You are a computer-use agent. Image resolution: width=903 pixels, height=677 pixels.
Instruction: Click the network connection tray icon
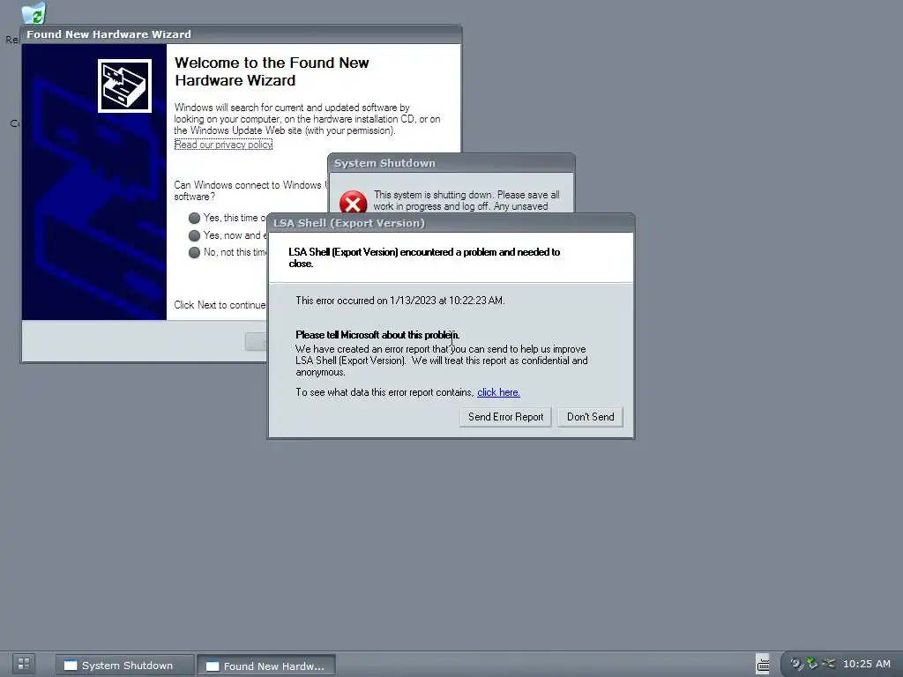828,663
